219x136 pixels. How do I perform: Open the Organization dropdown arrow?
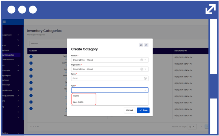coord(145,69)
